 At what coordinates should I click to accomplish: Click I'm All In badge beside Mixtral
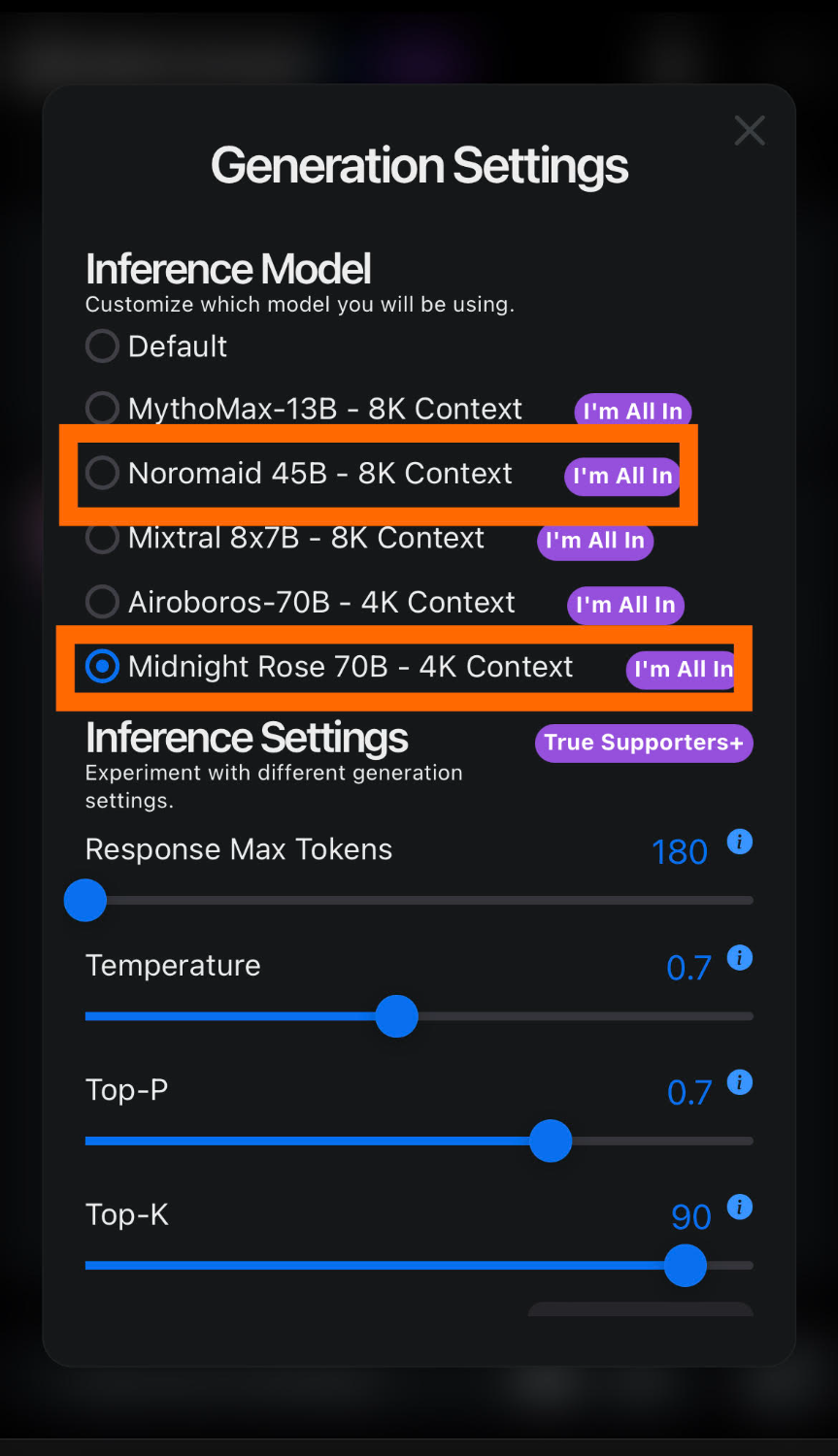coord(595,541)
